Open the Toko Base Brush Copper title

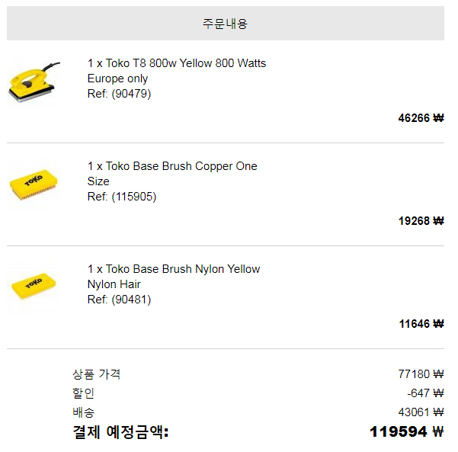[172, 174]
